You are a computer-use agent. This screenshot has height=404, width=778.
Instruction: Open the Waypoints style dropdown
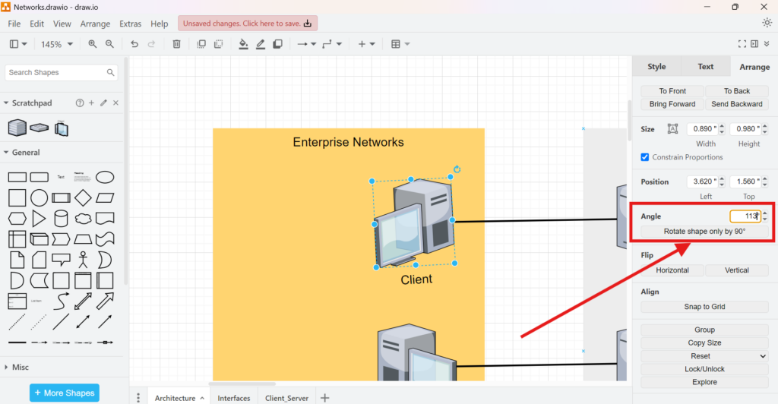[332, 44]
